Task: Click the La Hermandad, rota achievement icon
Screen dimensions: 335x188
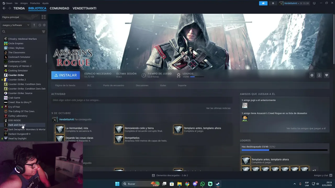Action: [x=60, y=130]
